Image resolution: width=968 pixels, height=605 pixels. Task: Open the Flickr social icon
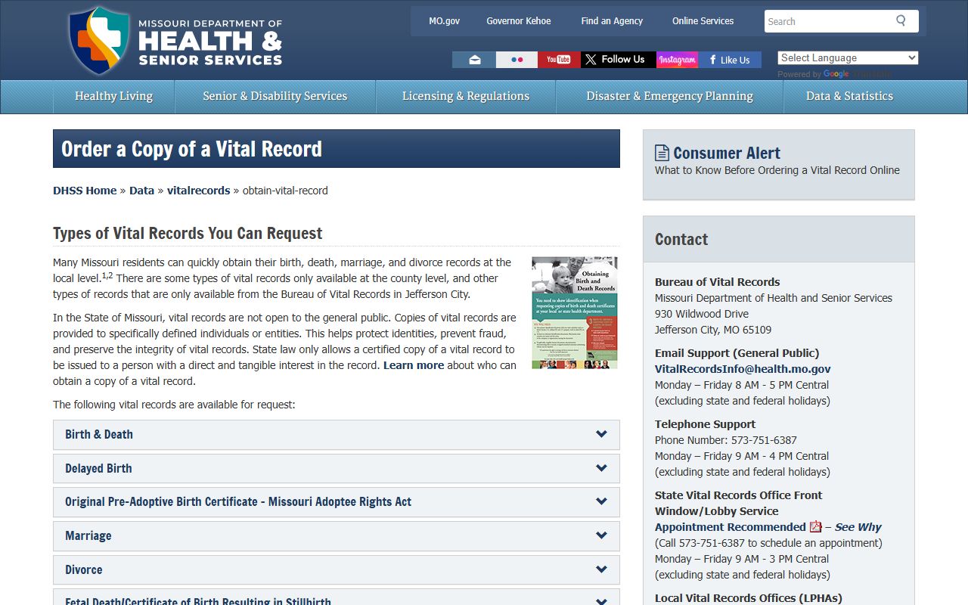pos(517,60)
